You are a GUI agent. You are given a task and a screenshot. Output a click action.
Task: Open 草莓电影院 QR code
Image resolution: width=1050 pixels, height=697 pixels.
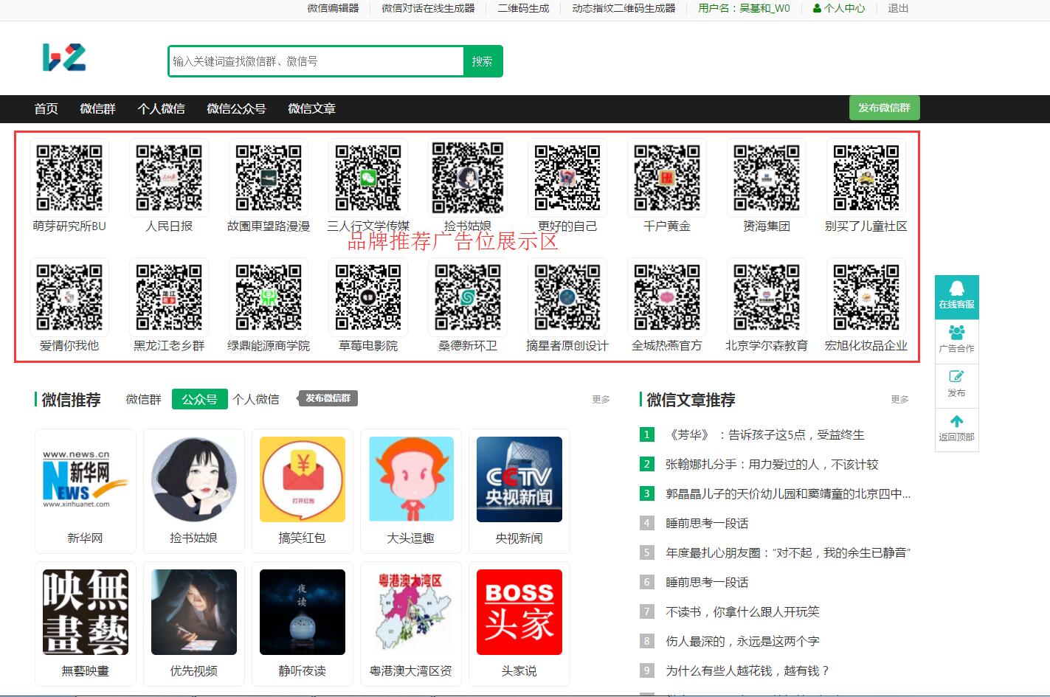pyautogui.click(x=368, y=297)
